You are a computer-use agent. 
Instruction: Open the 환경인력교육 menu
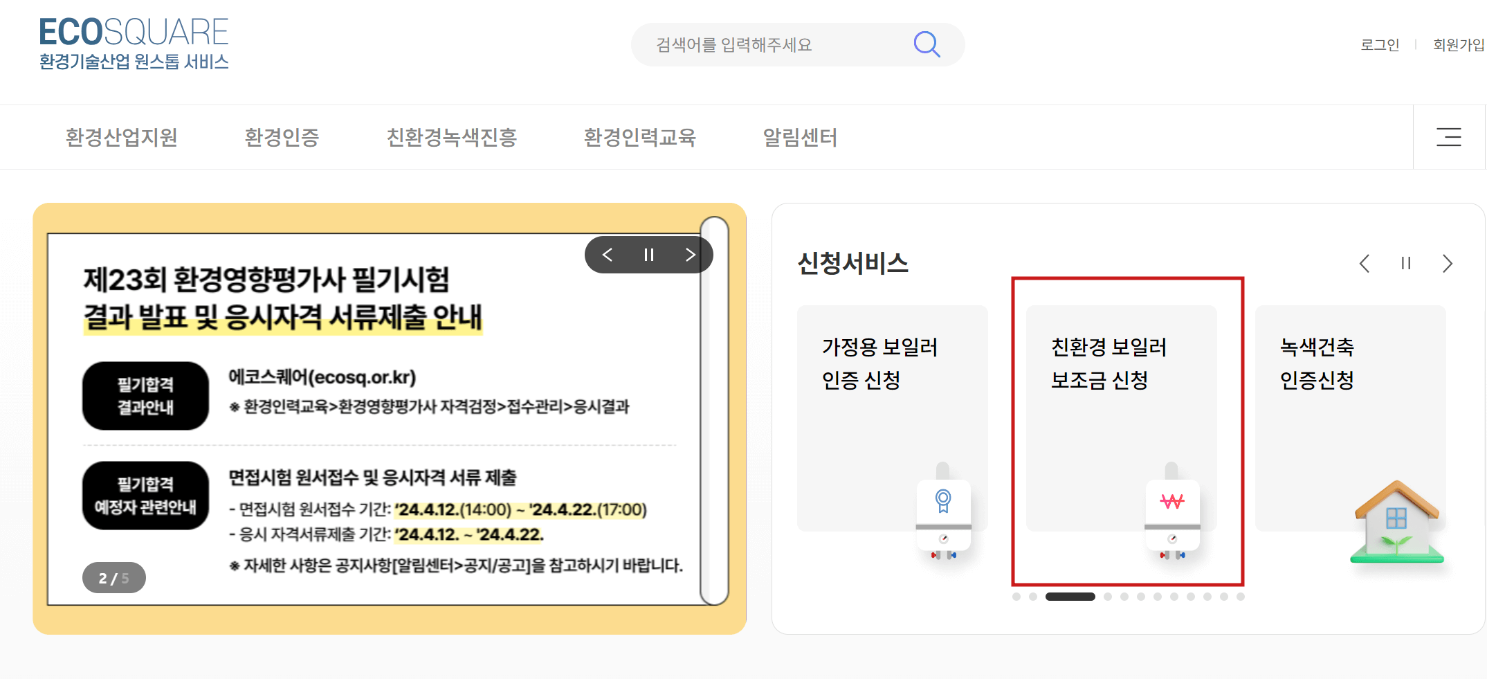pyautogui.click(x=640, y=137)
